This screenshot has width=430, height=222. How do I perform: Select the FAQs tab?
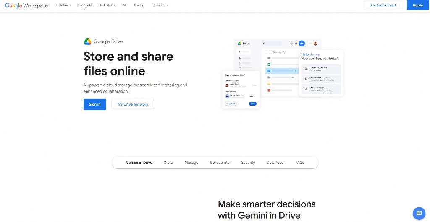pyautogui.click(x=300, y=163)
